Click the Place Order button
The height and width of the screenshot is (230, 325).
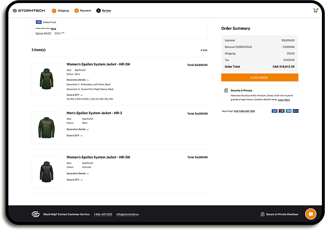click(260, 78)
